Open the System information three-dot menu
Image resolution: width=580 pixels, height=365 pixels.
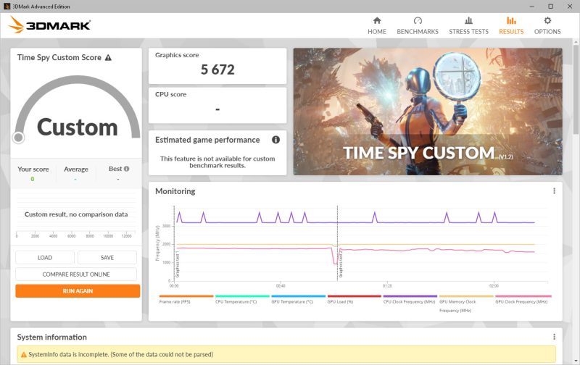coord(554,337)
